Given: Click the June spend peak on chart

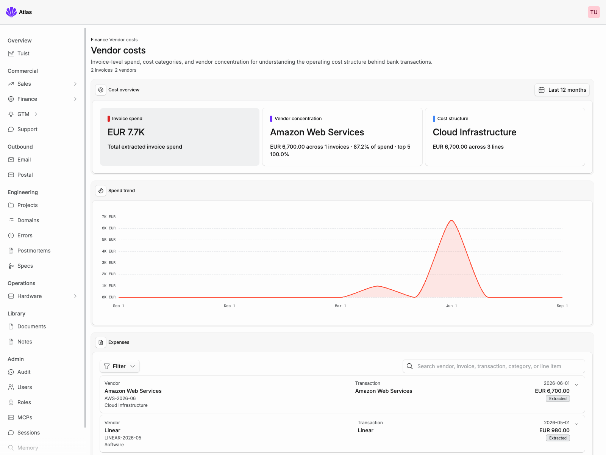Looking at the screenshot, I should tap(451, 221).
